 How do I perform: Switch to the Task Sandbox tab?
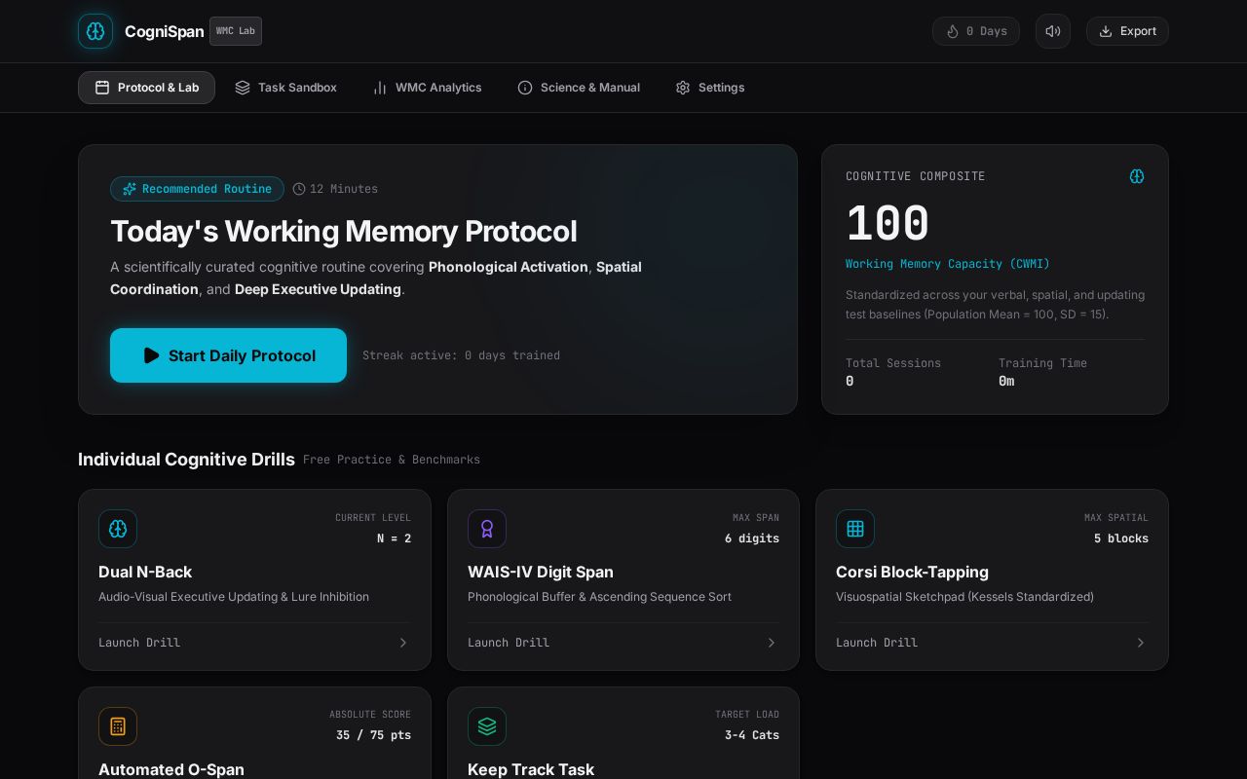click(285, 88)
